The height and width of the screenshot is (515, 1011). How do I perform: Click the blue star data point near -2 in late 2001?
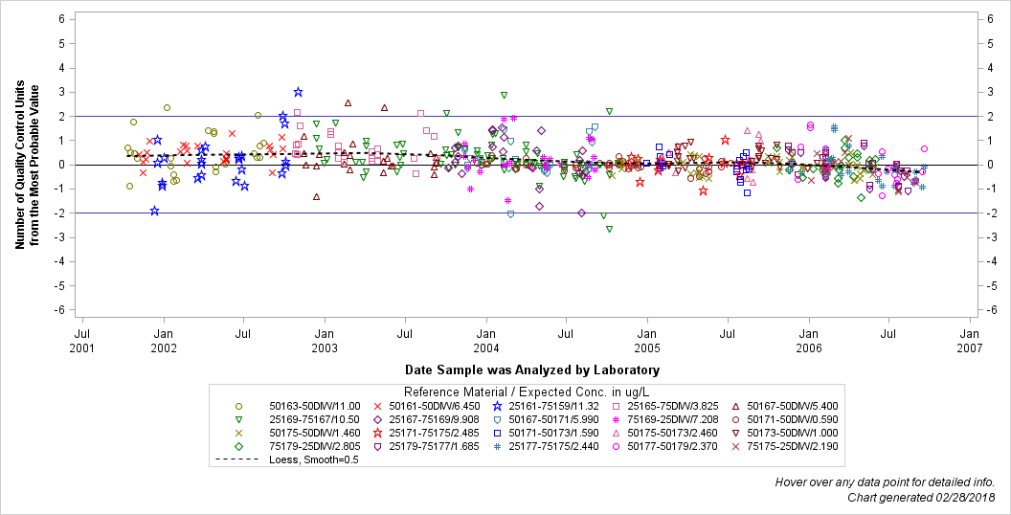click(x=155, y=211)
